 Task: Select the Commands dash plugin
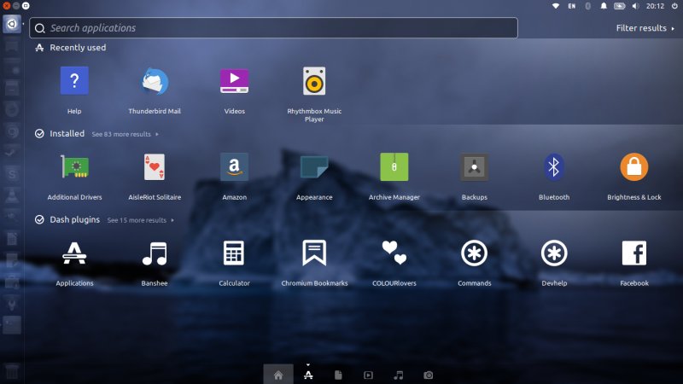[x=475, y=253]
